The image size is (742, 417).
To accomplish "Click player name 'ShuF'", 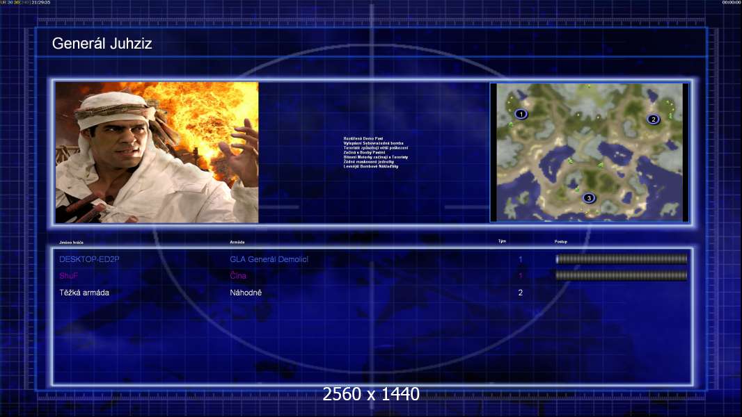I will coord(69,276).
